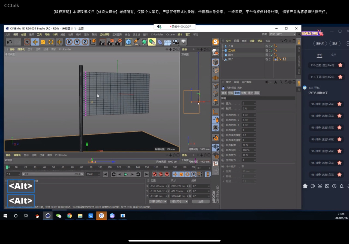Screen dimensions: 349x244
Task: Switch to the 修整 tab in cloth tag
Action: pos(244,93)
